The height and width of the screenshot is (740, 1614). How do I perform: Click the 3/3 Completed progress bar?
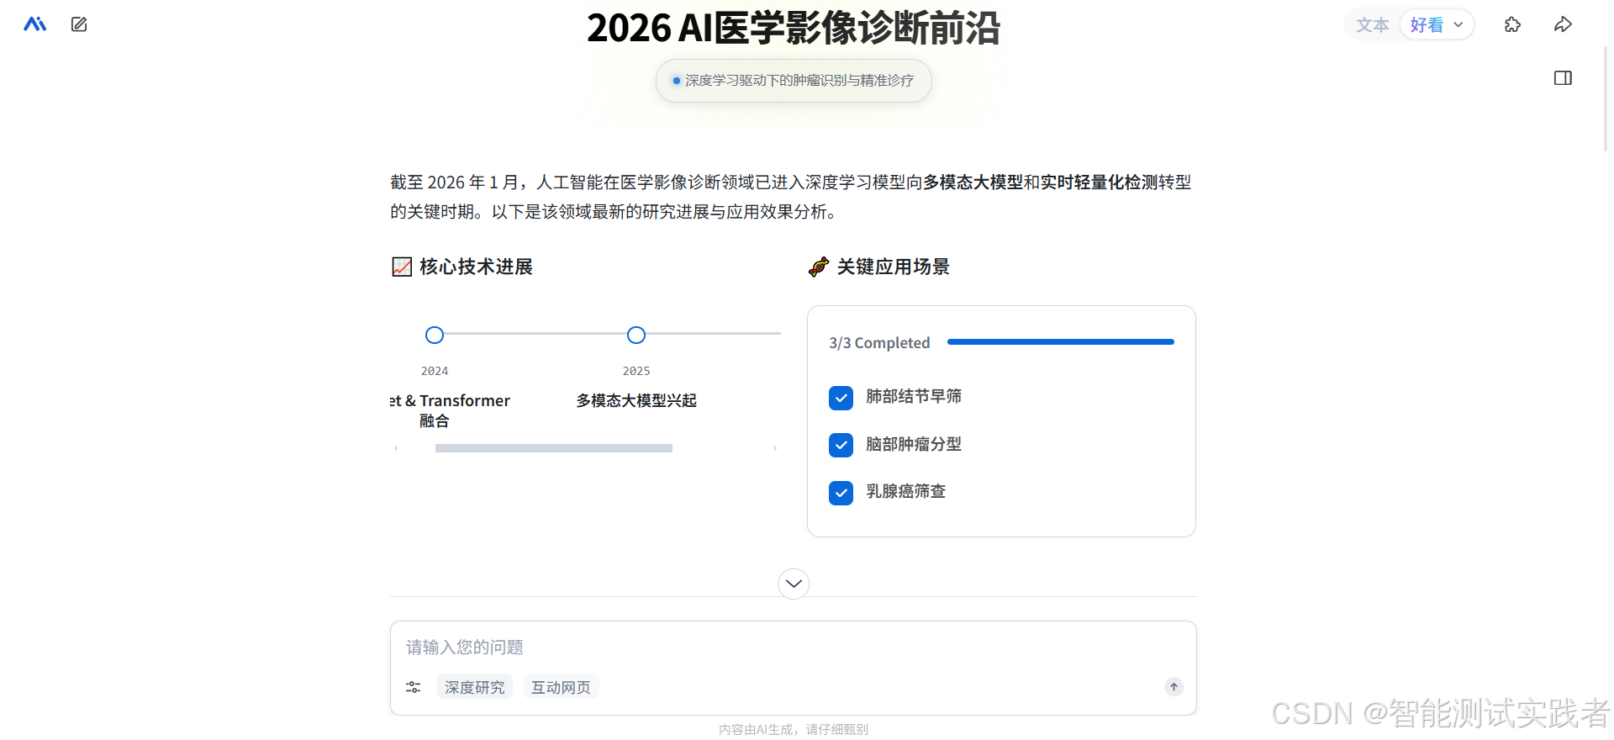pos(1059,342)
